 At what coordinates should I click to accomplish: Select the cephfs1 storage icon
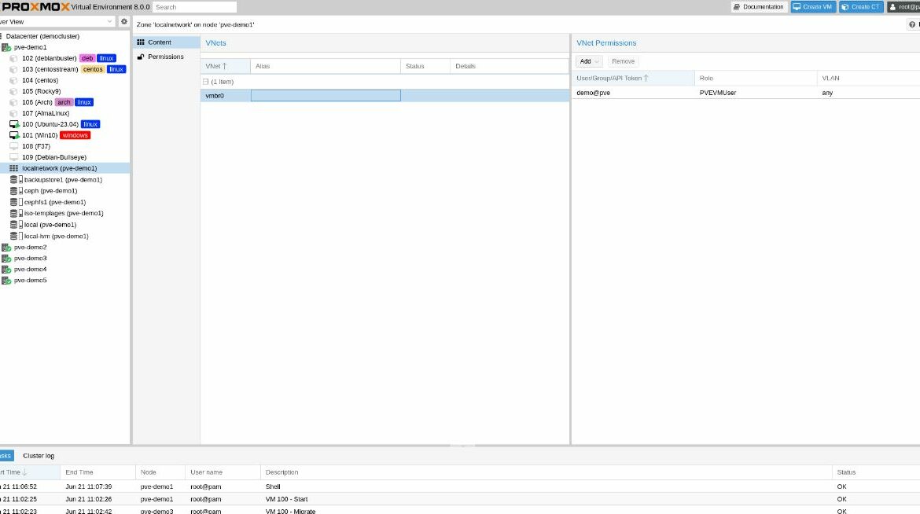click(17, 202)
